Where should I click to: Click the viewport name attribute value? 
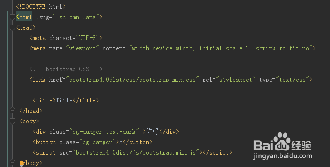click(82, 48)
